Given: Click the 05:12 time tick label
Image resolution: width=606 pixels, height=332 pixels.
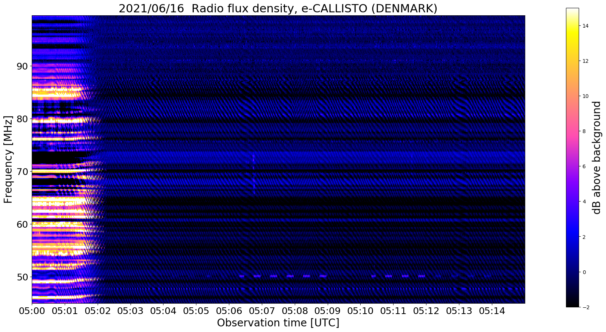Looking at the screenshot, I should pyautogui.click(x=426, y=311).
